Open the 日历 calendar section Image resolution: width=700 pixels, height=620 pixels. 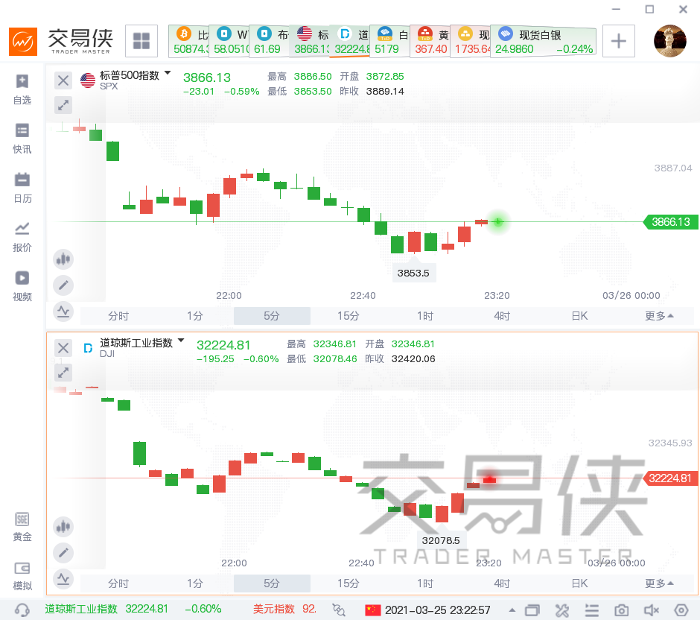coord(22,188)
